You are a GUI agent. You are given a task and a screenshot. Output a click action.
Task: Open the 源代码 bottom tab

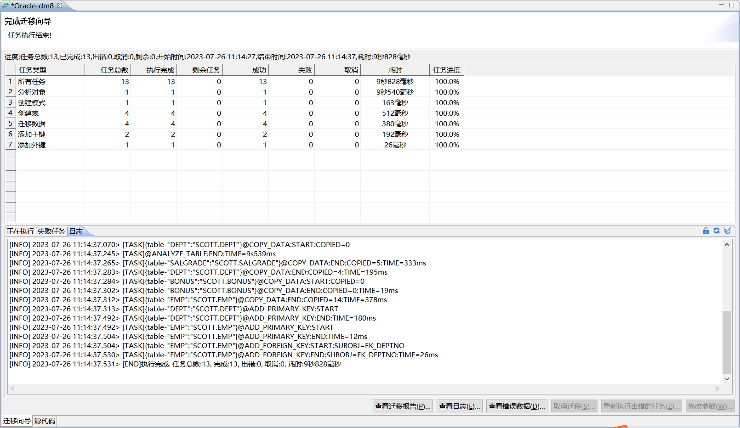click(x=45, y=421)
